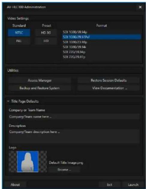
Task: Browse for a logo image
Action: 64,170
